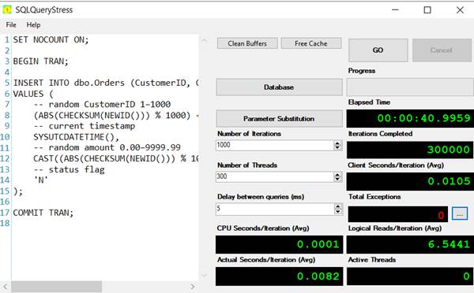This screenshot has height=293, width=474.
Task: Click the horizontal scrollbar thumb in editor
Action: click(x=57, y=287)
